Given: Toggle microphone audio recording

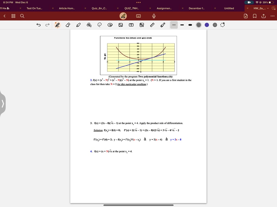Looking at the screenshot, I should (154, 16).
